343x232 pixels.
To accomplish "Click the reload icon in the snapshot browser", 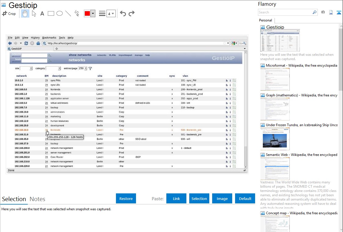I will [x=26, y=43].
